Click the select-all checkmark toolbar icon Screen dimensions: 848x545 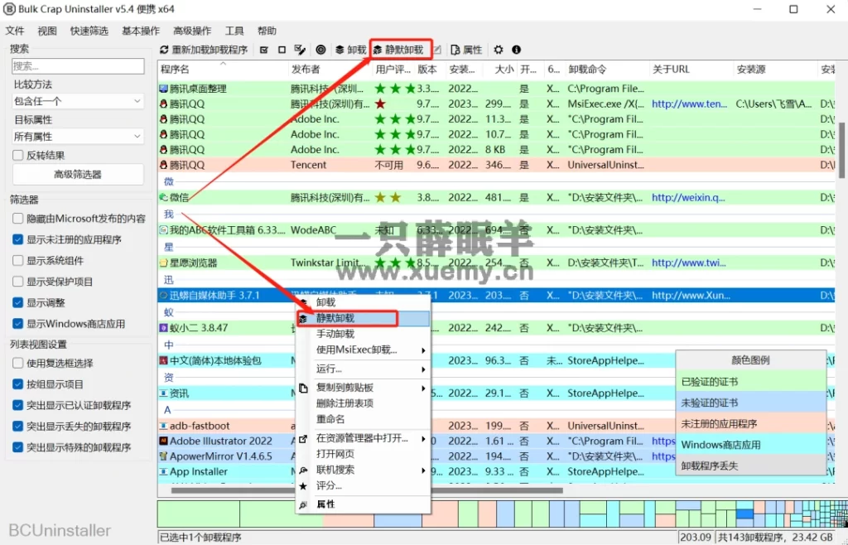264,50
